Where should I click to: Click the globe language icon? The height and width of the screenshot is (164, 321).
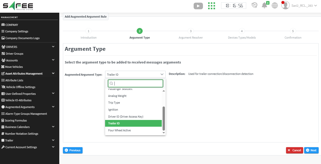tap(275, 5)
